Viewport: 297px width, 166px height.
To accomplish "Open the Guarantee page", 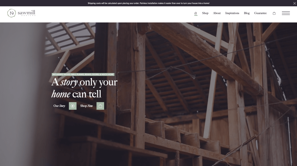I will 260,13.
